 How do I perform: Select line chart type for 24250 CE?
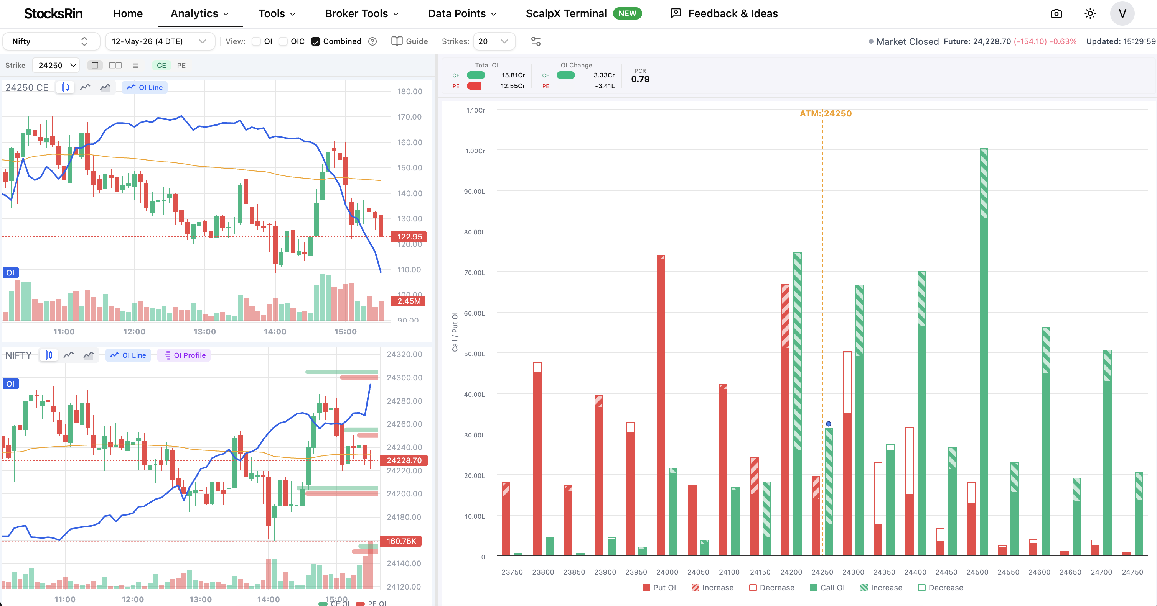click(85, 87)
